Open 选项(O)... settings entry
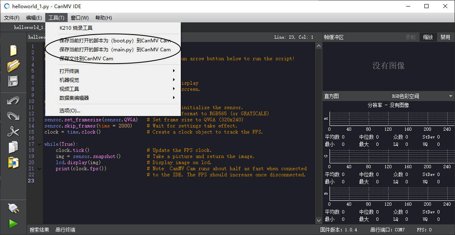 click(x=113, y=110)
